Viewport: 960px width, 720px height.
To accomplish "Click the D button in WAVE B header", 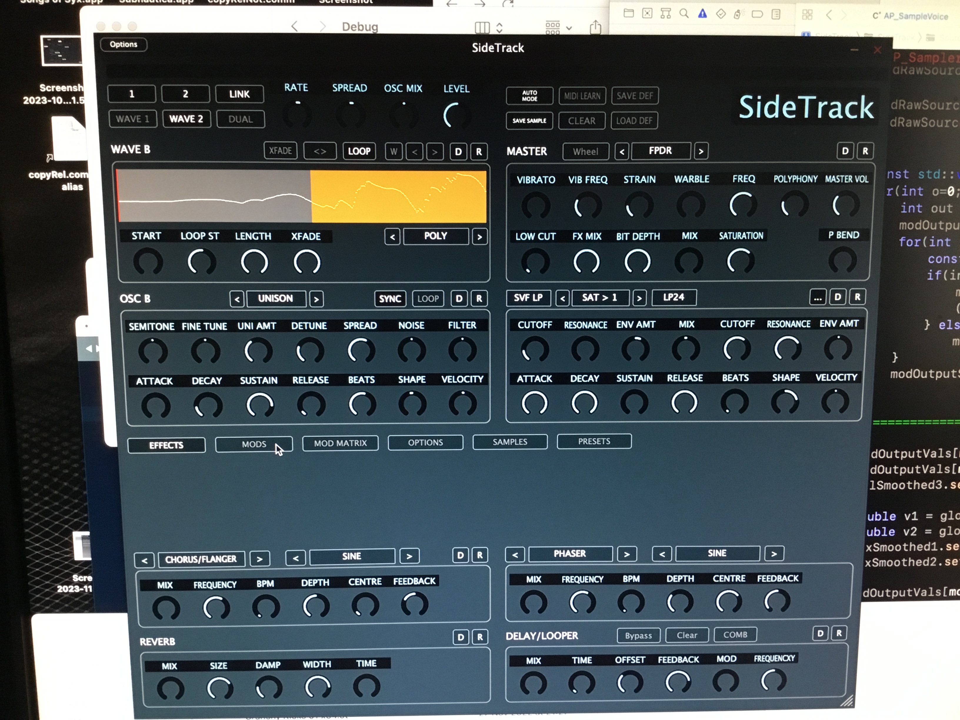I will (458, 152).
